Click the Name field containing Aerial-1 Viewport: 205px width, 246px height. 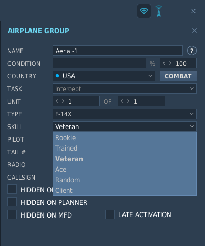(118, 51)
